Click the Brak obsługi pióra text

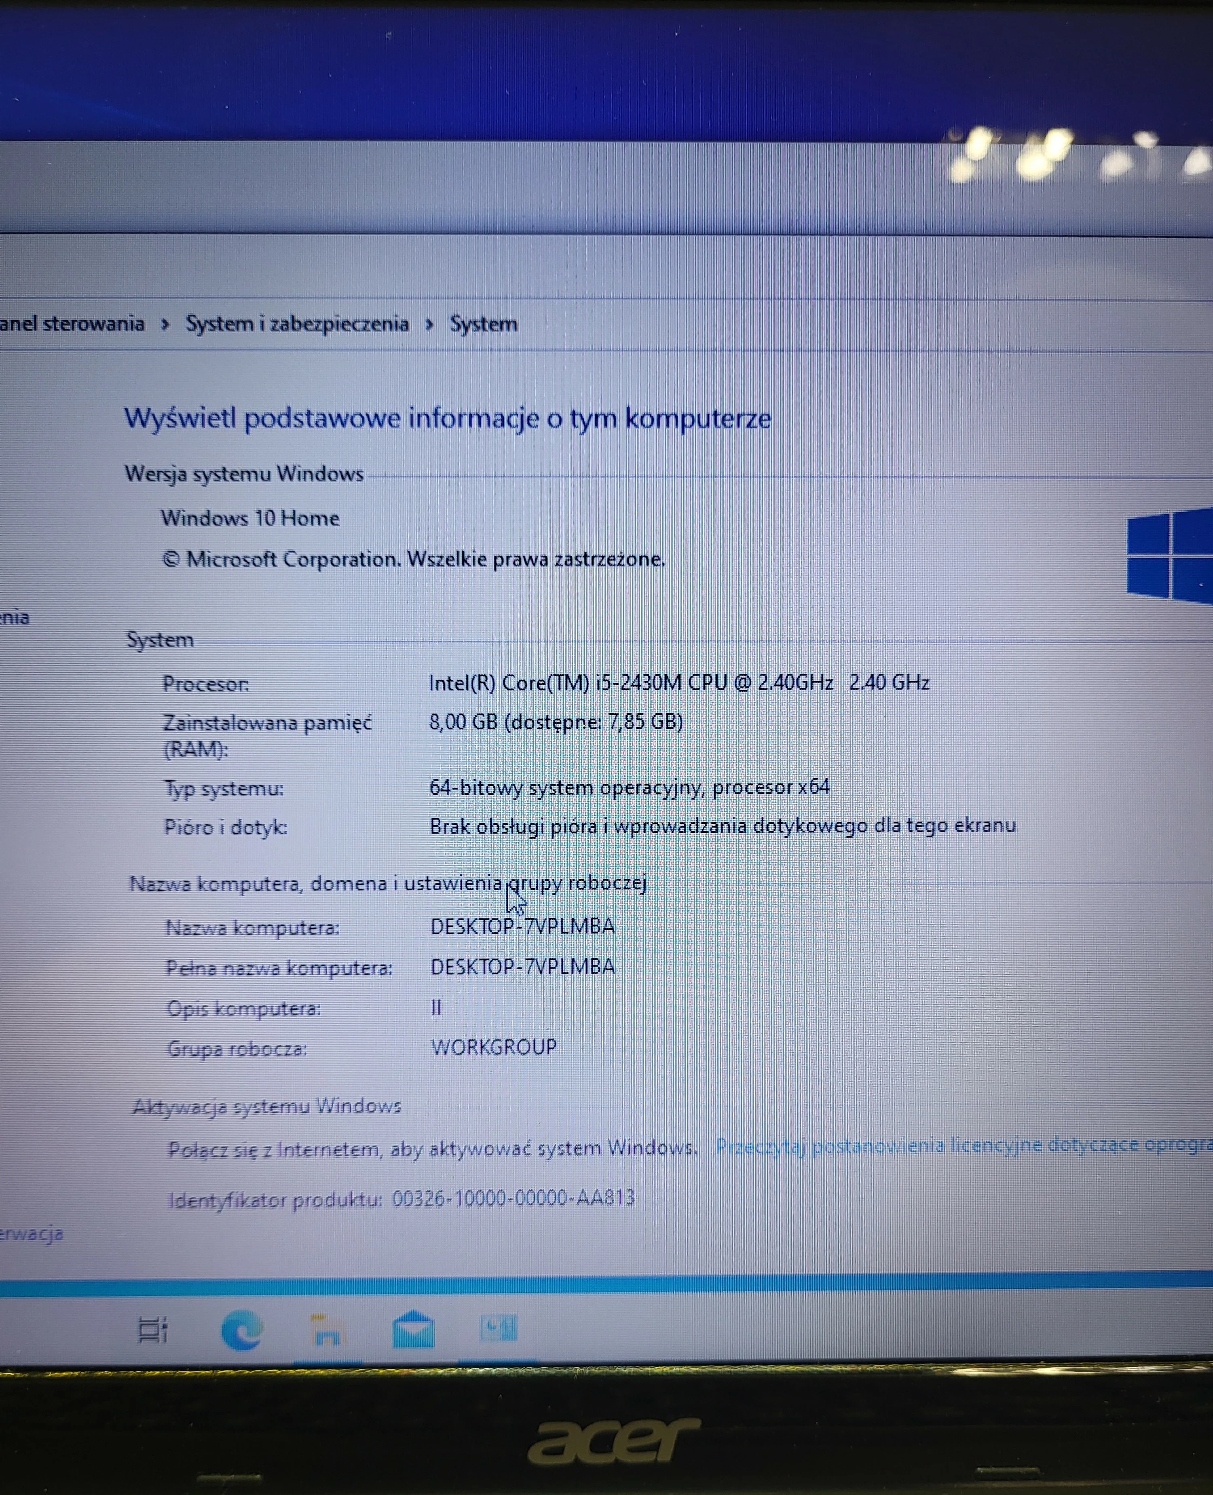click(x=723, y=826)
